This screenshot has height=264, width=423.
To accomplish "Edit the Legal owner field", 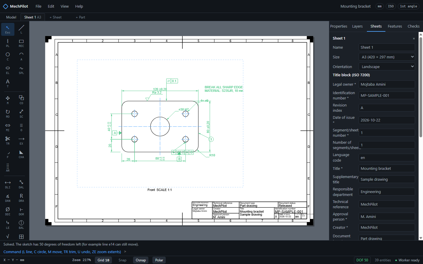I will [387, 84].
